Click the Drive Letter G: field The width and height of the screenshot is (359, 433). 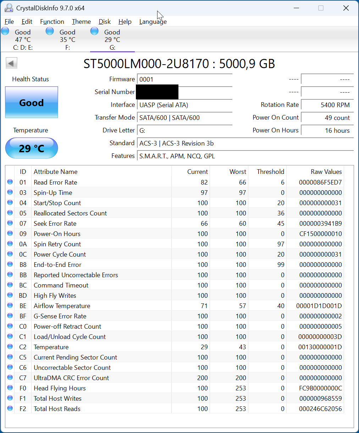coord(185,130)
